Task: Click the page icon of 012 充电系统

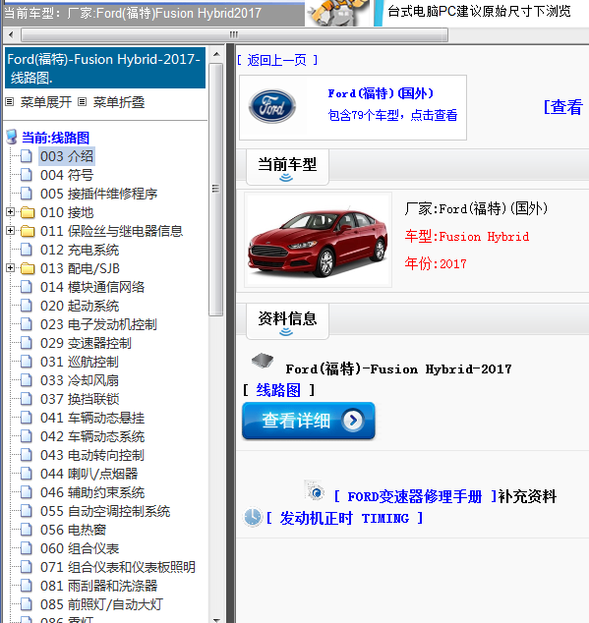Action: point(27,250)
